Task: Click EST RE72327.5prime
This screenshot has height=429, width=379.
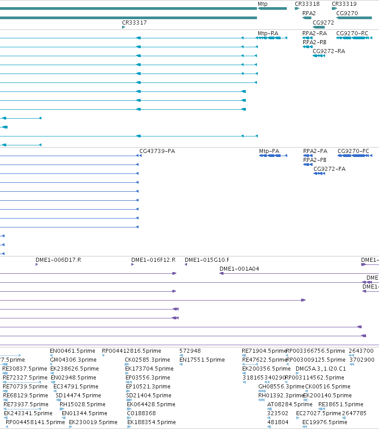Action: click(x=25, y=378)
